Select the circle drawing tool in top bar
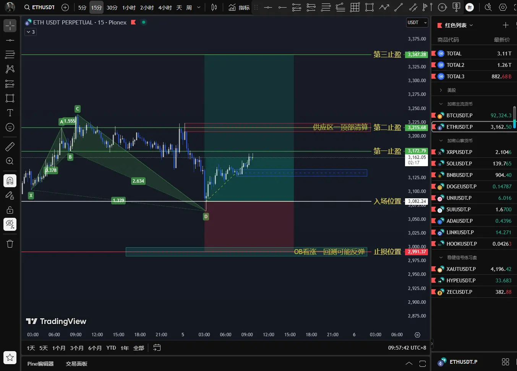The image size is (517, 371). coord(442,7)
